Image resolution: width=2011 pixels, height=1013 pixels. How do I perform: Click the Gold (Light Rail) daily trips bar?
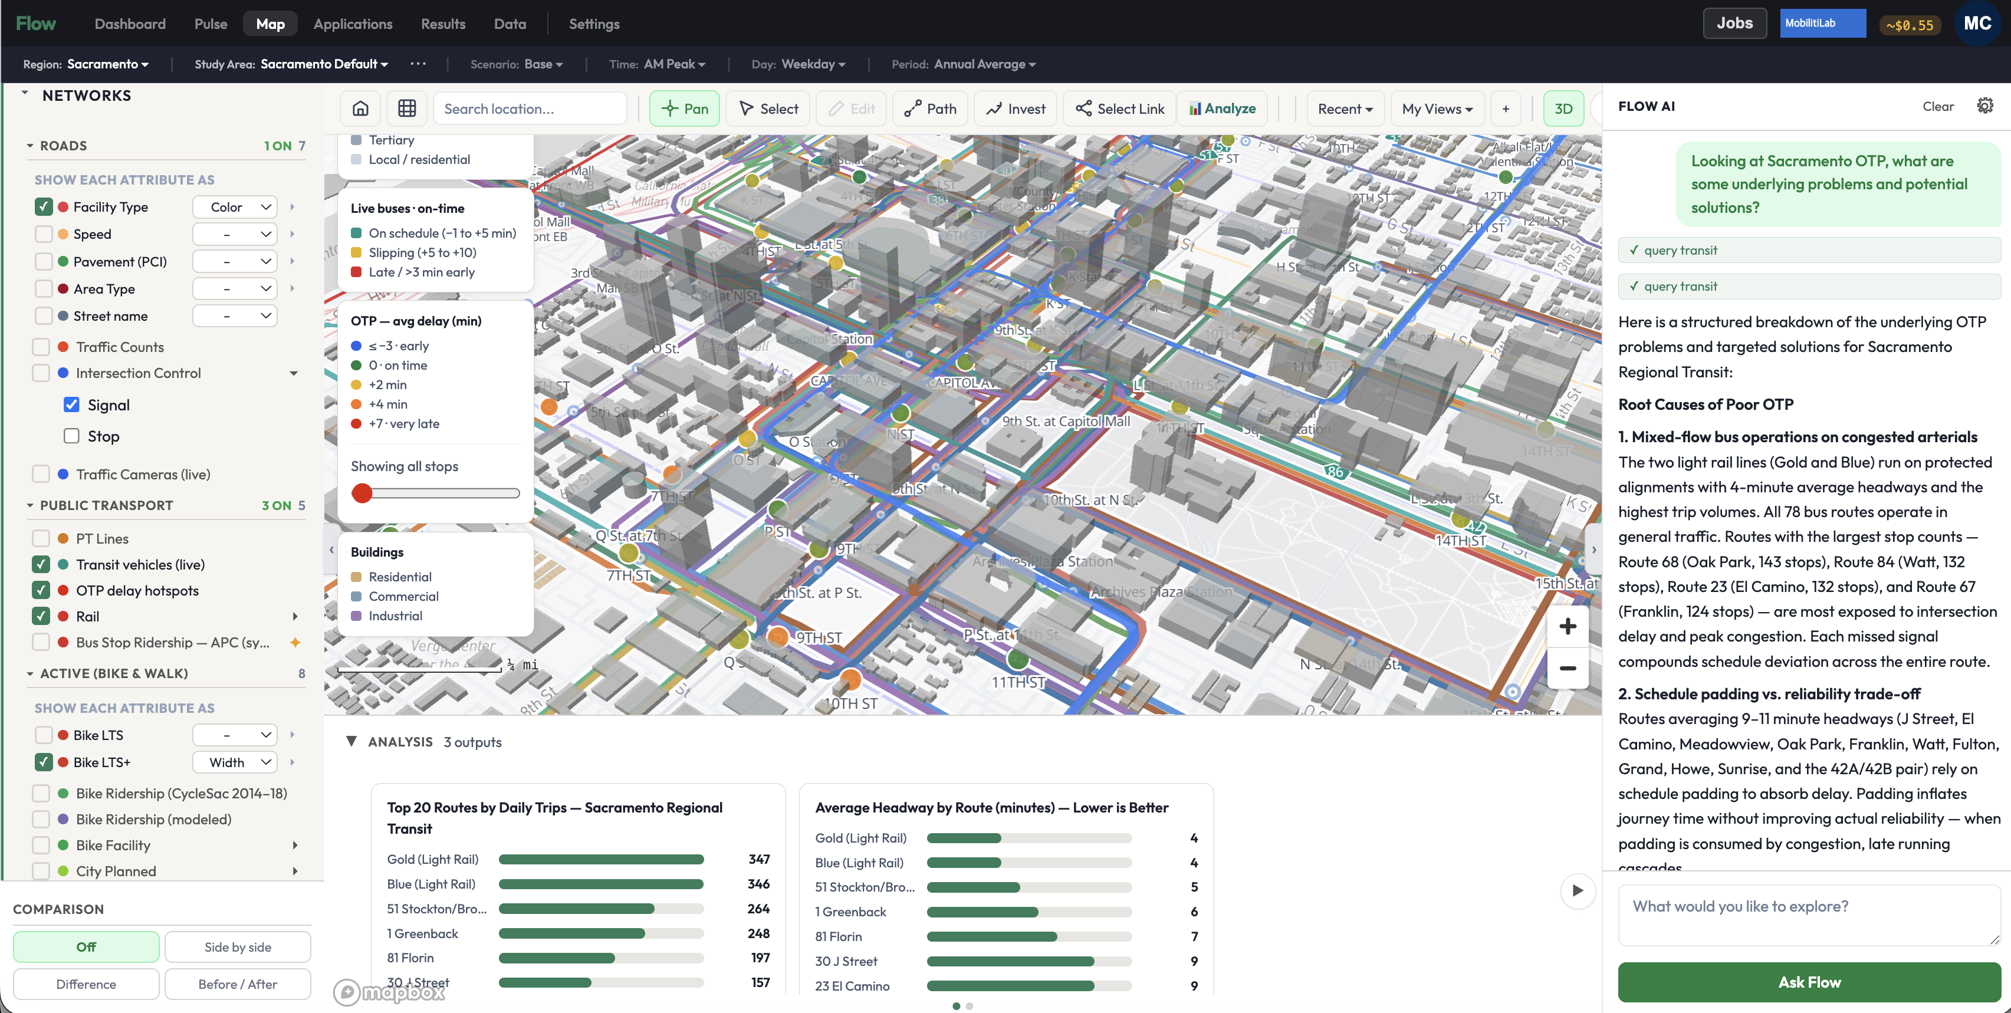coord(601,859)
